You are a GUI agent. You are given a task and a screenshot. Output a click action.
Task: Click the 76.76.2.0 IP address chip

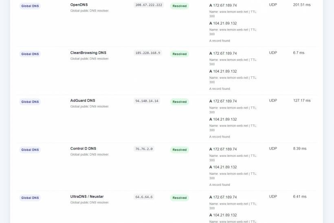pyautogui.click(x=144, y=149)
